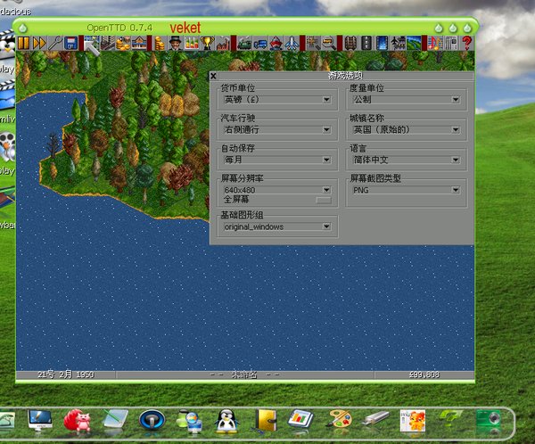Image resolution: width=535 pixels, height=444 pixels.
Task: Open the 度量单位 measurement units dropdown
Action: [x=405, y=100]
